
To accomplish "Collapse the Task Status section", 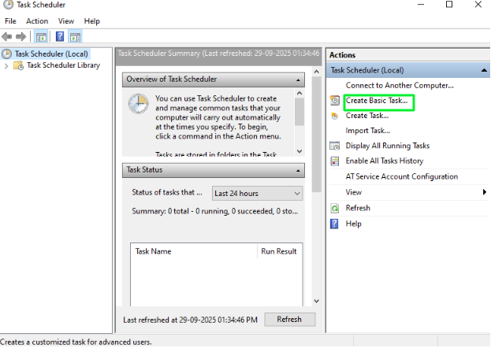I will [x=298, y=169].
